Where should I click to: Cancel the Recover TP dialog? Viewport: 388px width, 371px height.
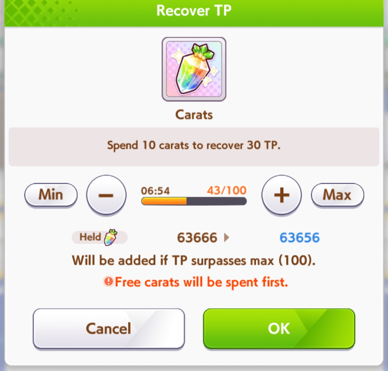click(x=108, y=329)
